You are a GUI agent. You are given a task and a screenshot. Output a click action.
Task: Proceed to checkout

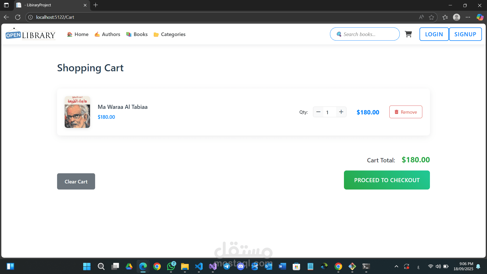tap(387, 180)
